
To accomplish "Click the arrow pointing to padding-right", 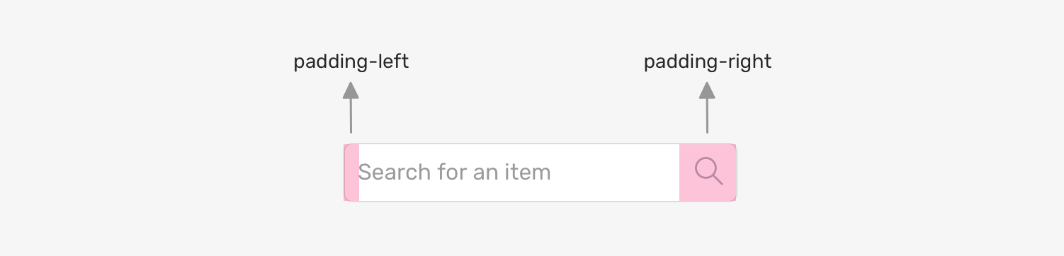I will tap(706, 107).
